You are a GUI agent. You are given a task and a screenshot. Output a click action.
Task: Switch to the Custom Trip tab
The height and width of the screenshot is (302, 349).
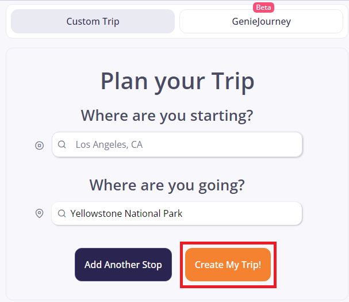coord(93,22)
